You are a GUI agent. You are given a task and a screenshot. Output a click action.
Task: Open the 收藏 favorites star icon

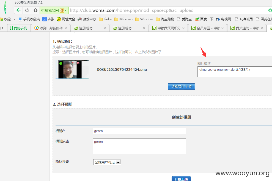(x=2, y=19)
